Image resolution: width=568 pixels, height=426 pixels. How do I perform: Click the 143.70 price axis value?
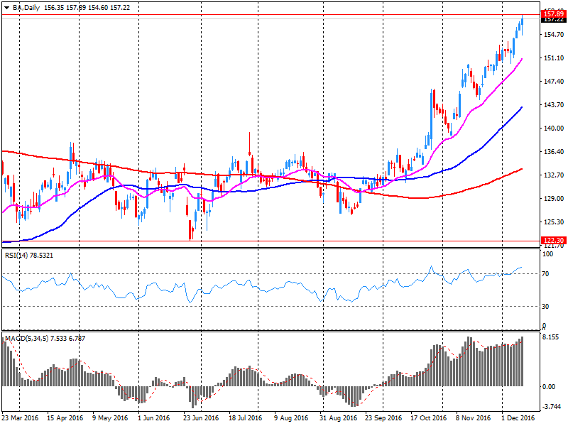click(x=554, y=104)
